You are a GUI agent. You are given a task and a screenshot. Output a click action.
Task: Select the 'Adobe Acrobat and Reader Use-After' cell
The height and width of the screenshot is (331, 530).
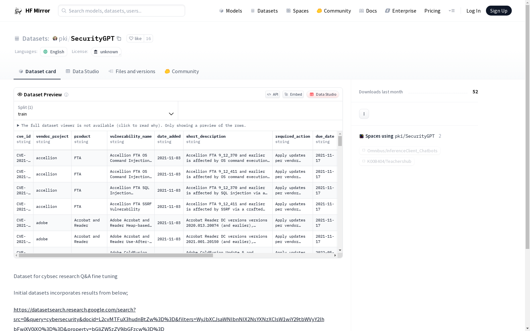(131, 239)
